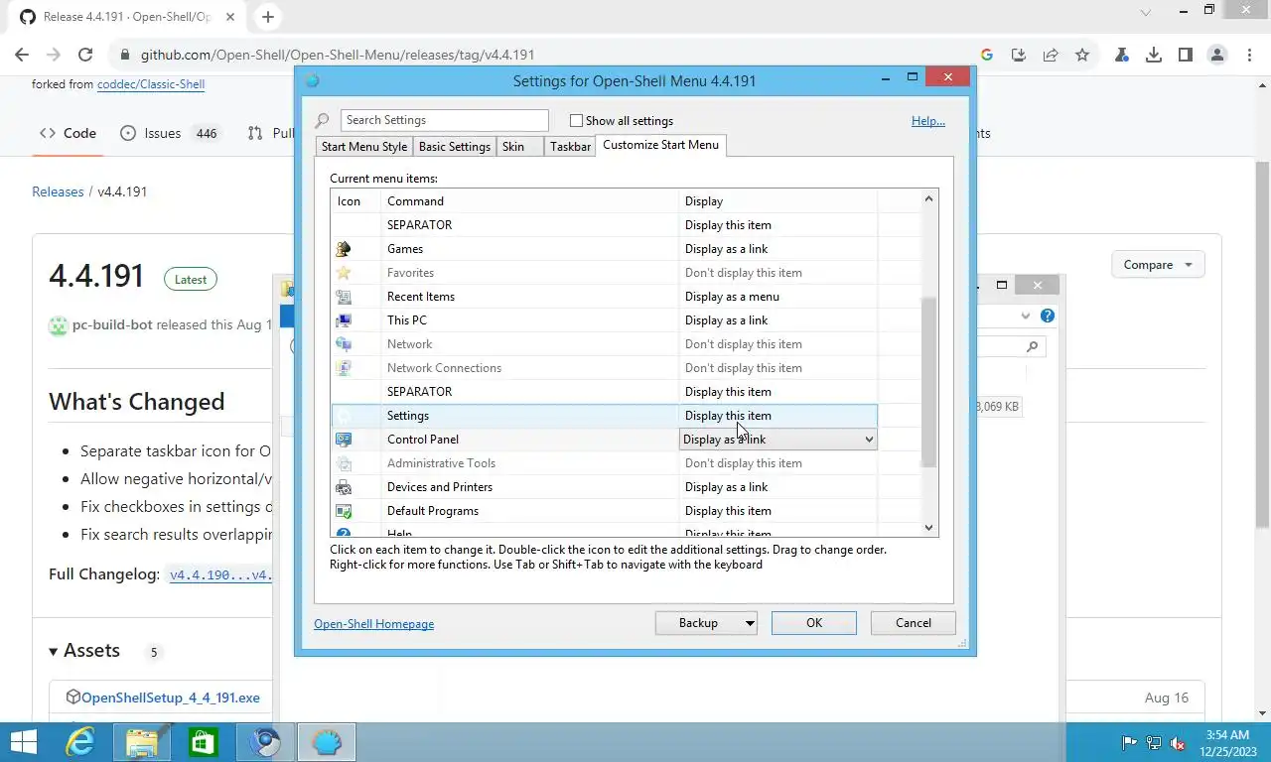The image size is (1271, 762).
Task: Open the GitHub Code tab
Action: (x=68, y=133)
